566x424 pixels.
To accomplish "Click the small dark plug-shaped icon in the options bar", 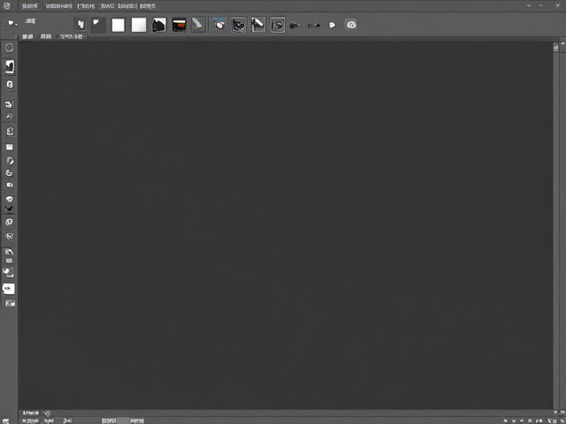I will point(294,26).
